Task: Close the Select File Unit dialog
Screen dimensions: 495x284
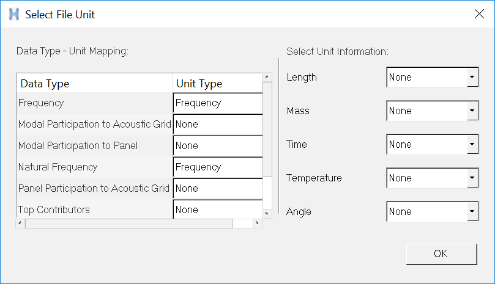Action: (x=479, y=14)
